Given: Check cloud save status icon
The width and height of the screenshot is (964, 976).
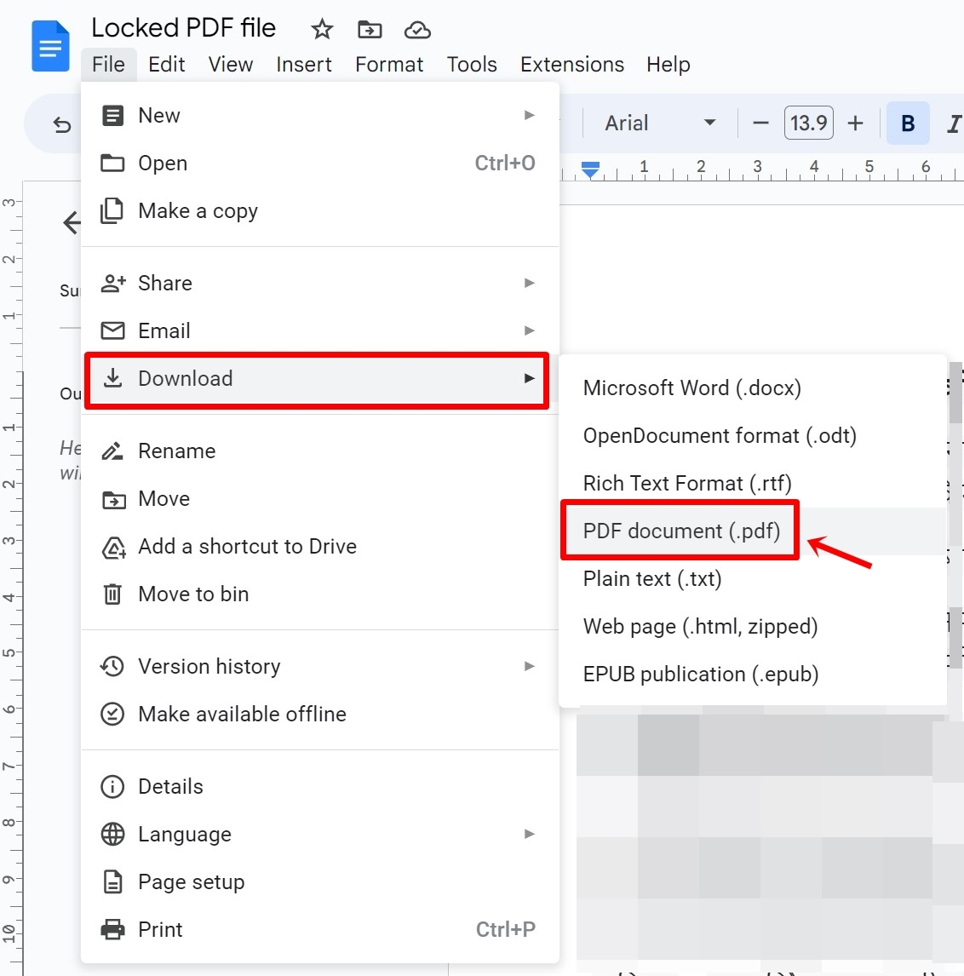Looking at the screenshot, I should 417,29.
